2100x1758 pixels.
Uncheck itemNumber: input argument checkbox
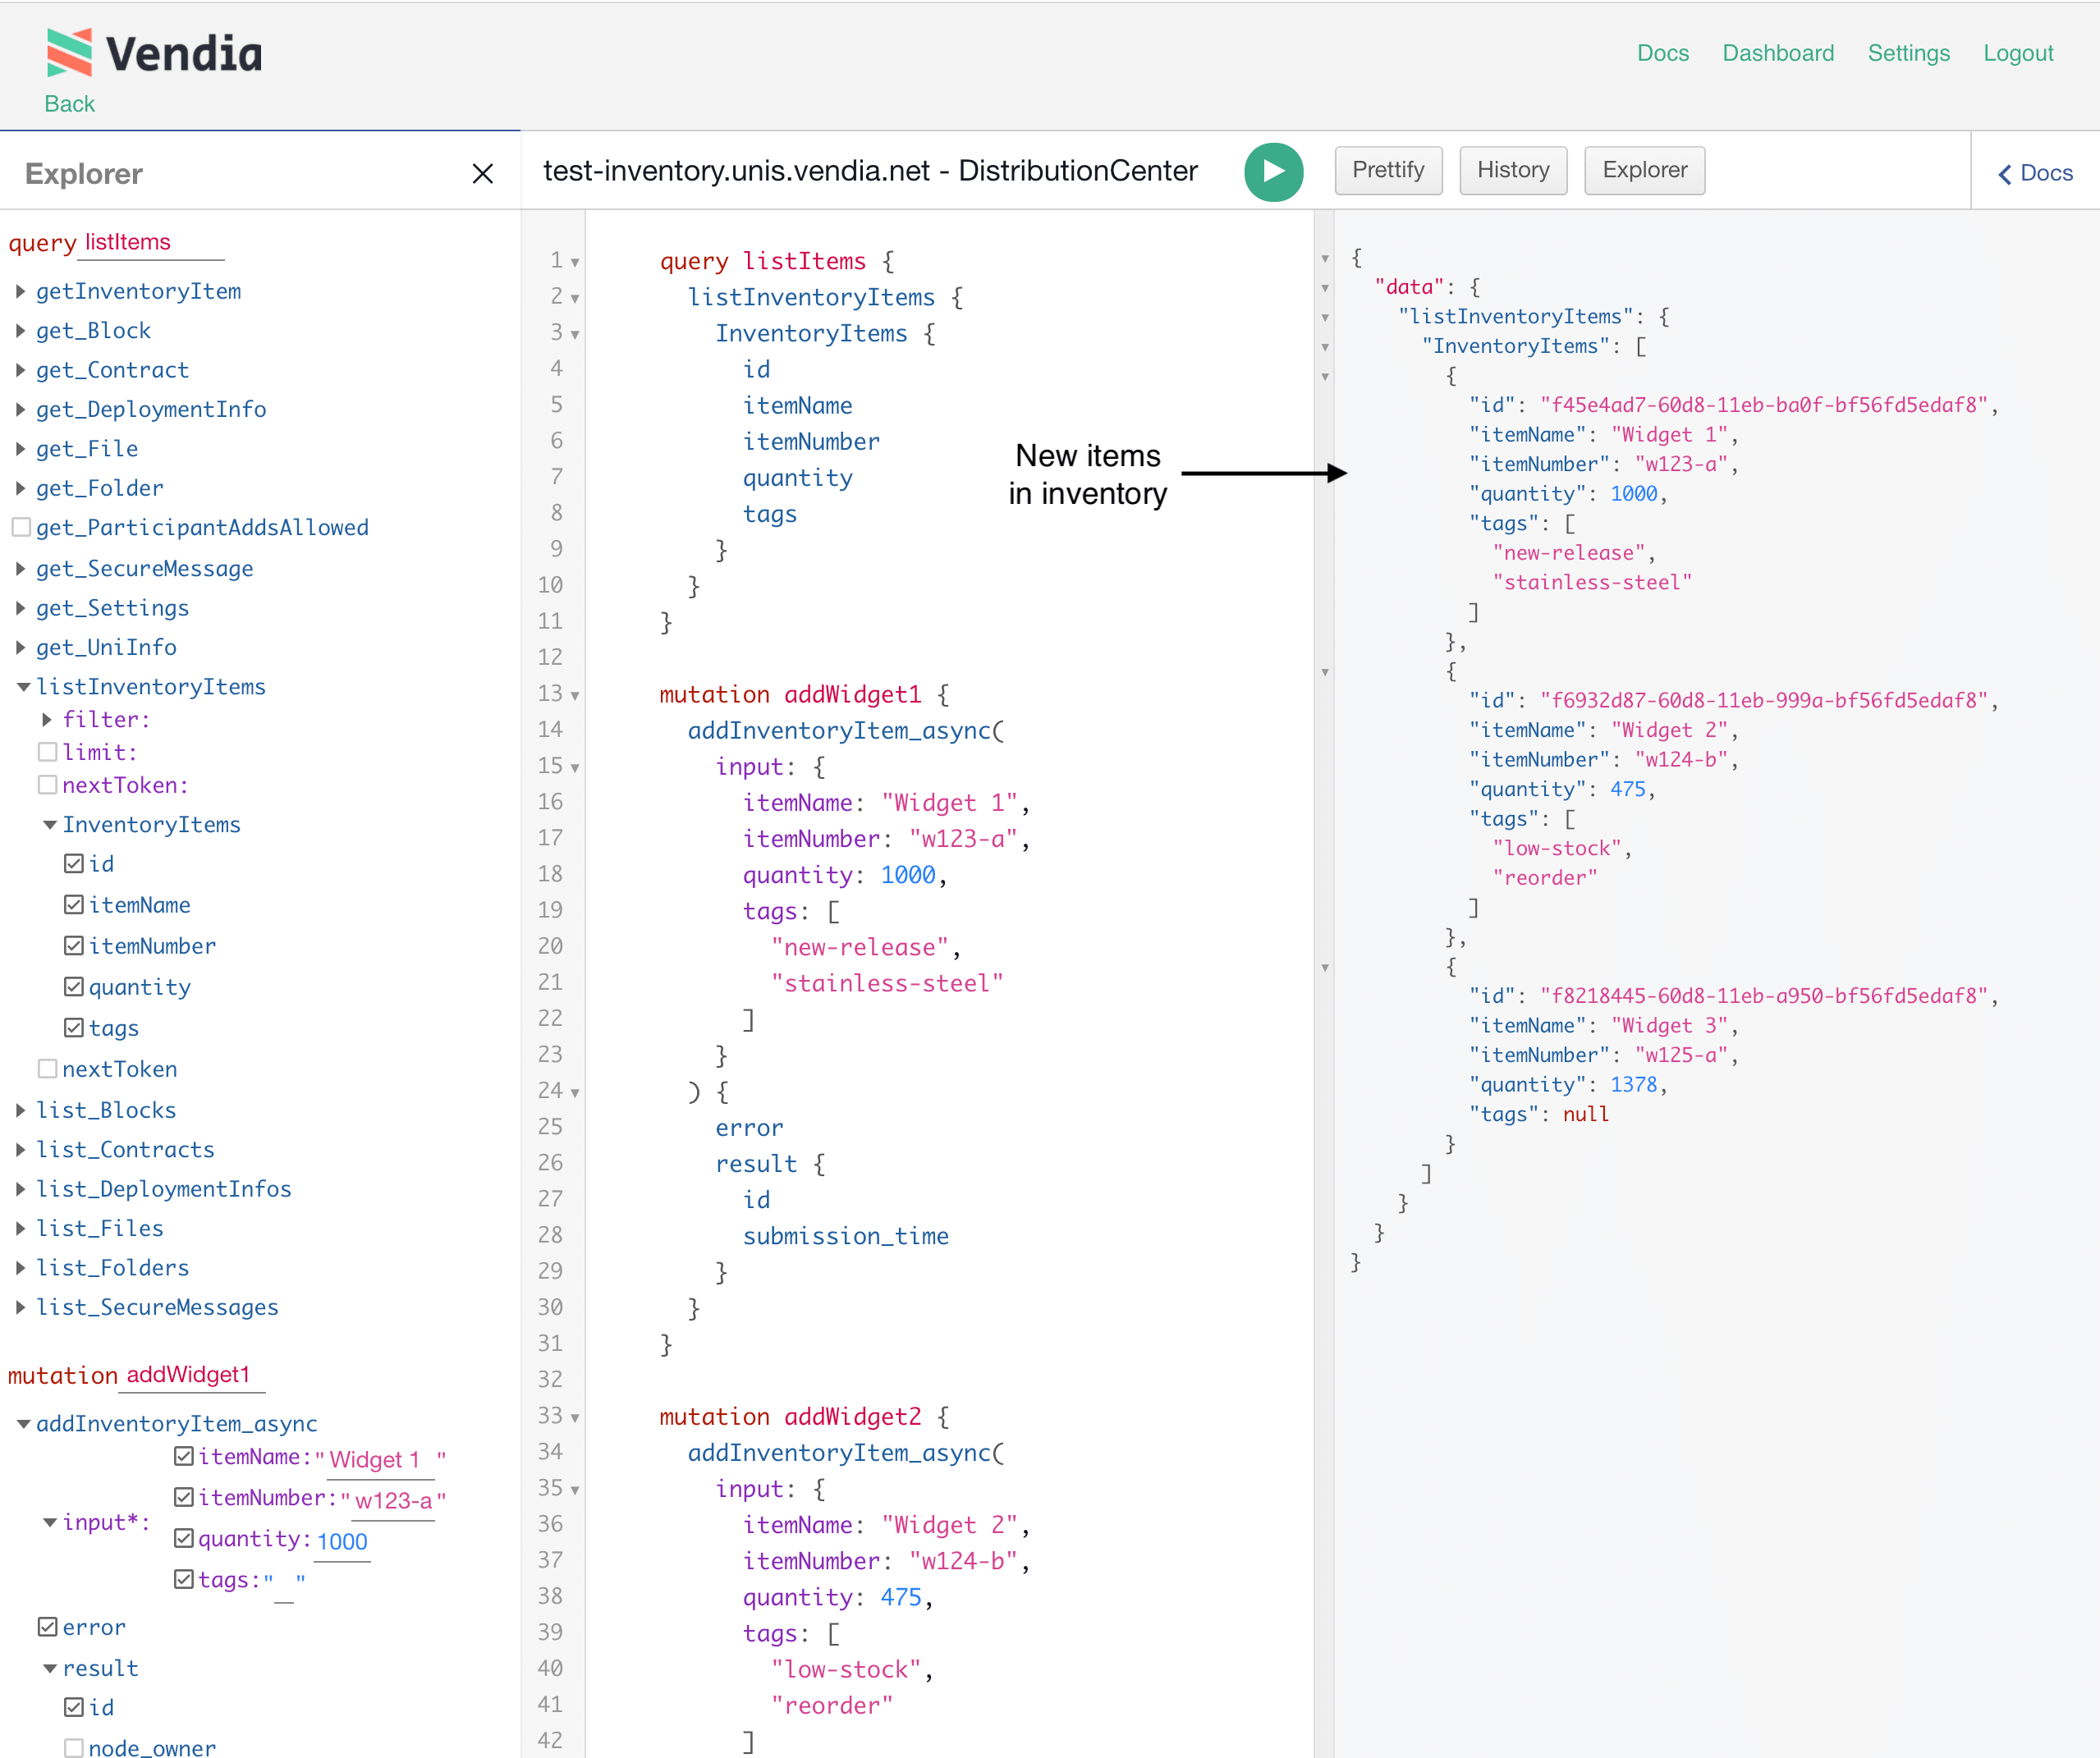coord(184,1497)
